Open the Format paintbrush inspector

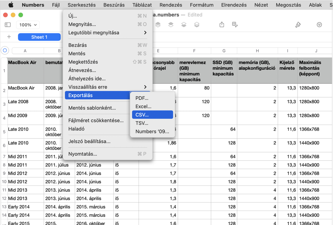click(298, 25)
